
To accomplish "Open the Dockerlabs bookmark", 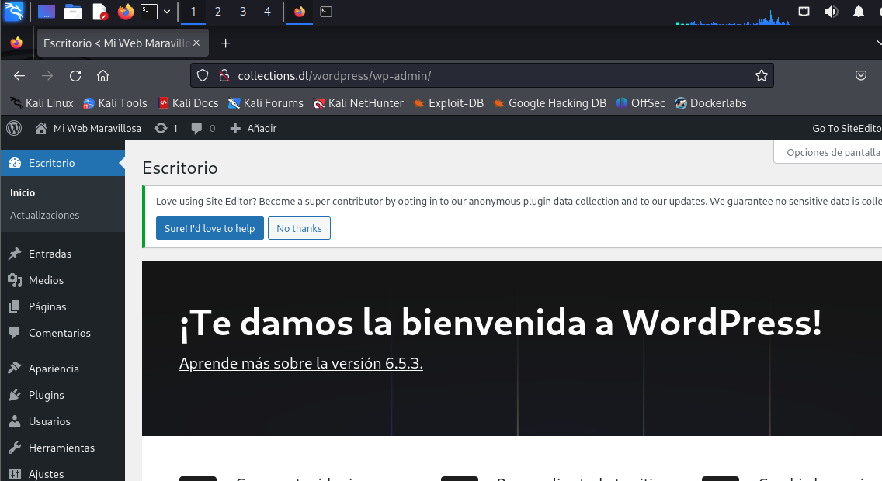I will pyautogui.click(x=711, y=103).
